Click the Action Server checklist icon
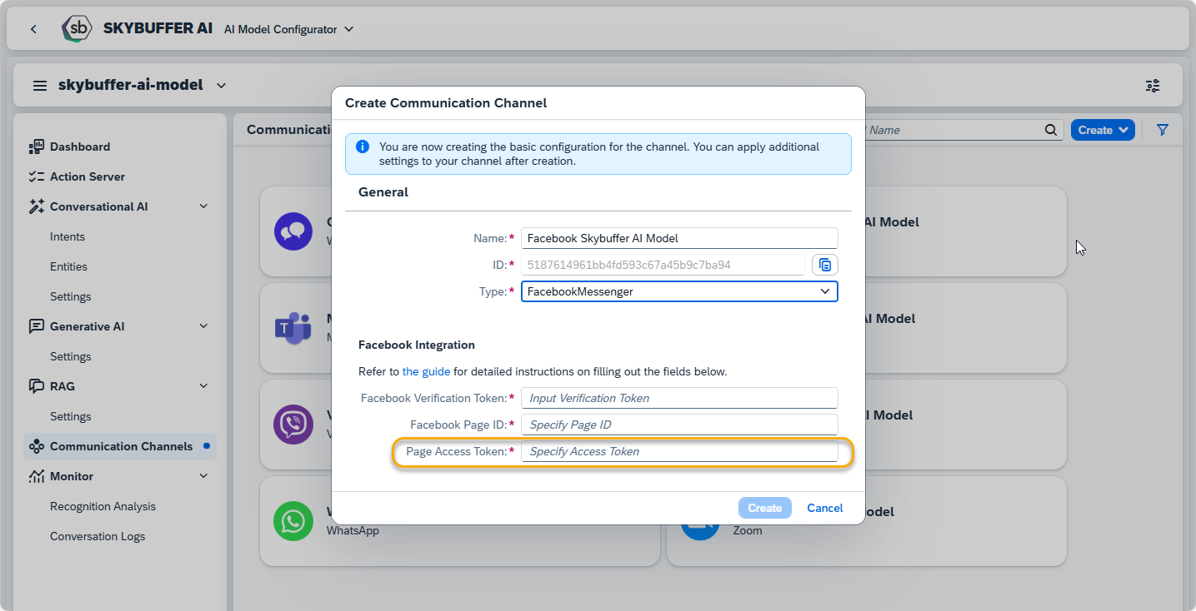 click(x=36, y=176)
